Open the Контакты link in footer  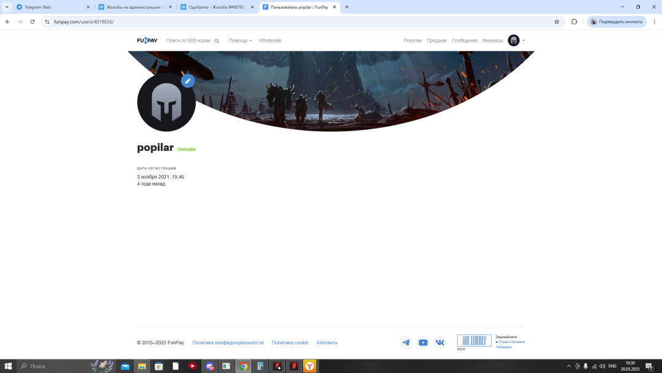(x=327, y=342)
